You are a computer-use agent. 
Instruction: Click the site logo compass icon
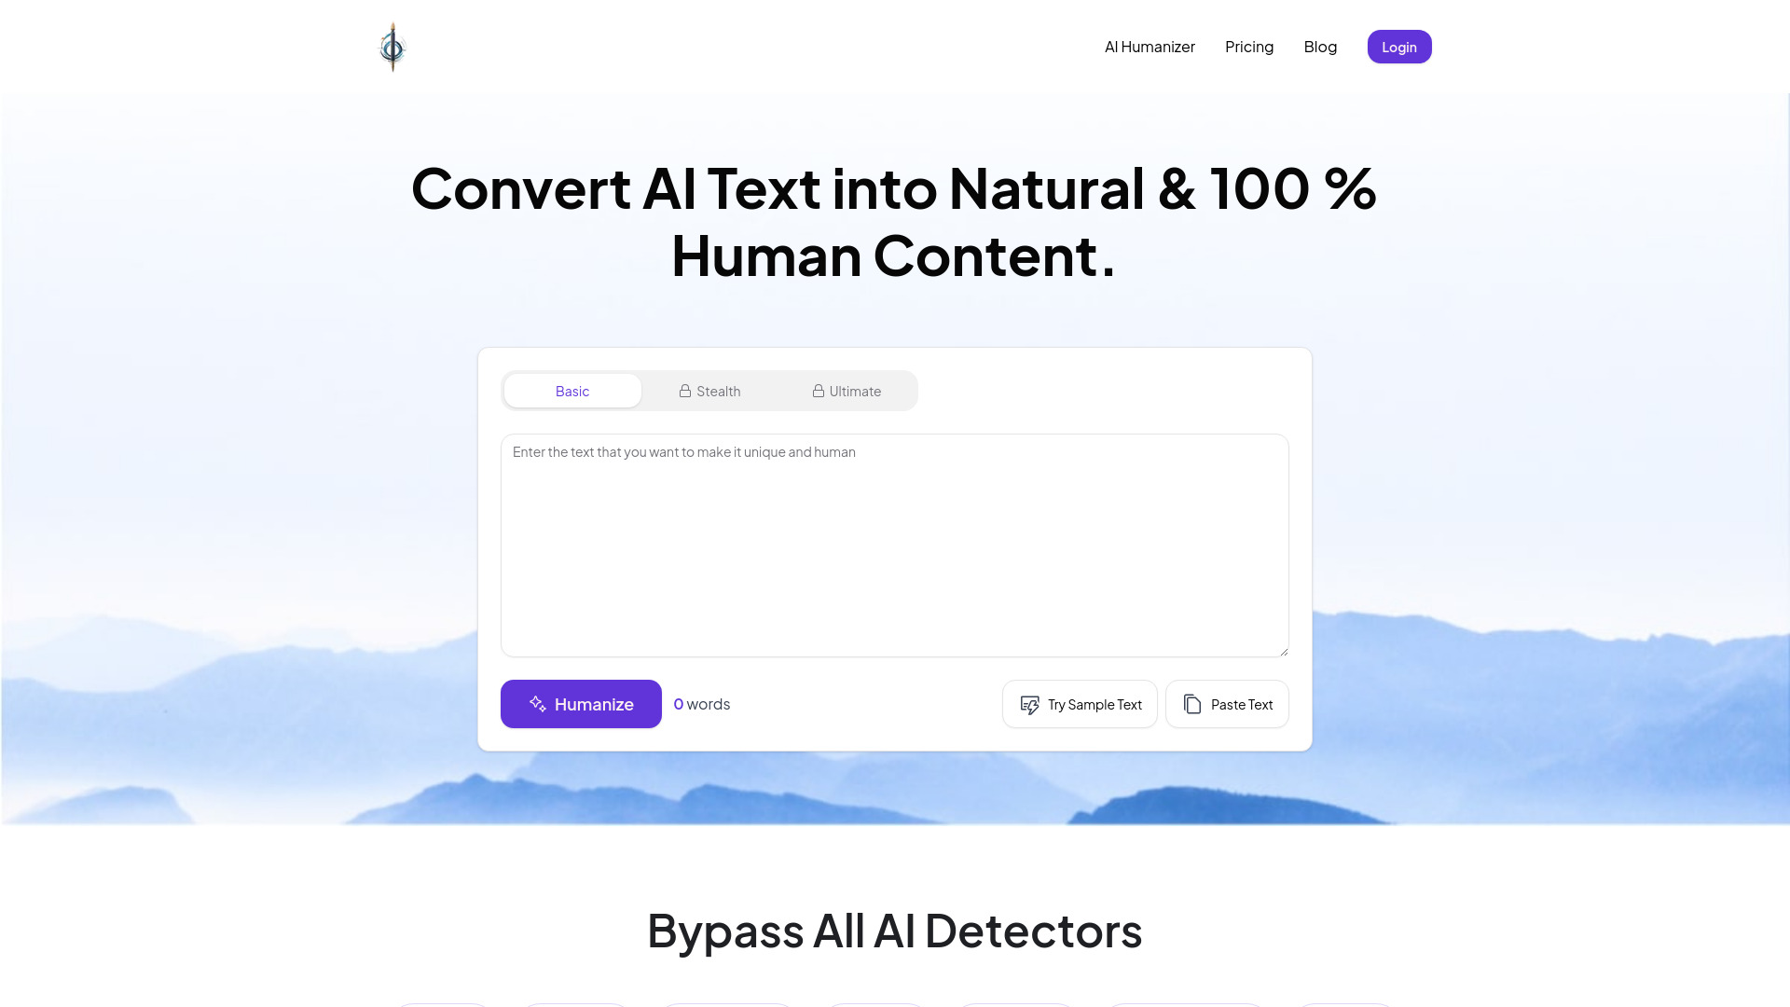[x=391, y=47]
